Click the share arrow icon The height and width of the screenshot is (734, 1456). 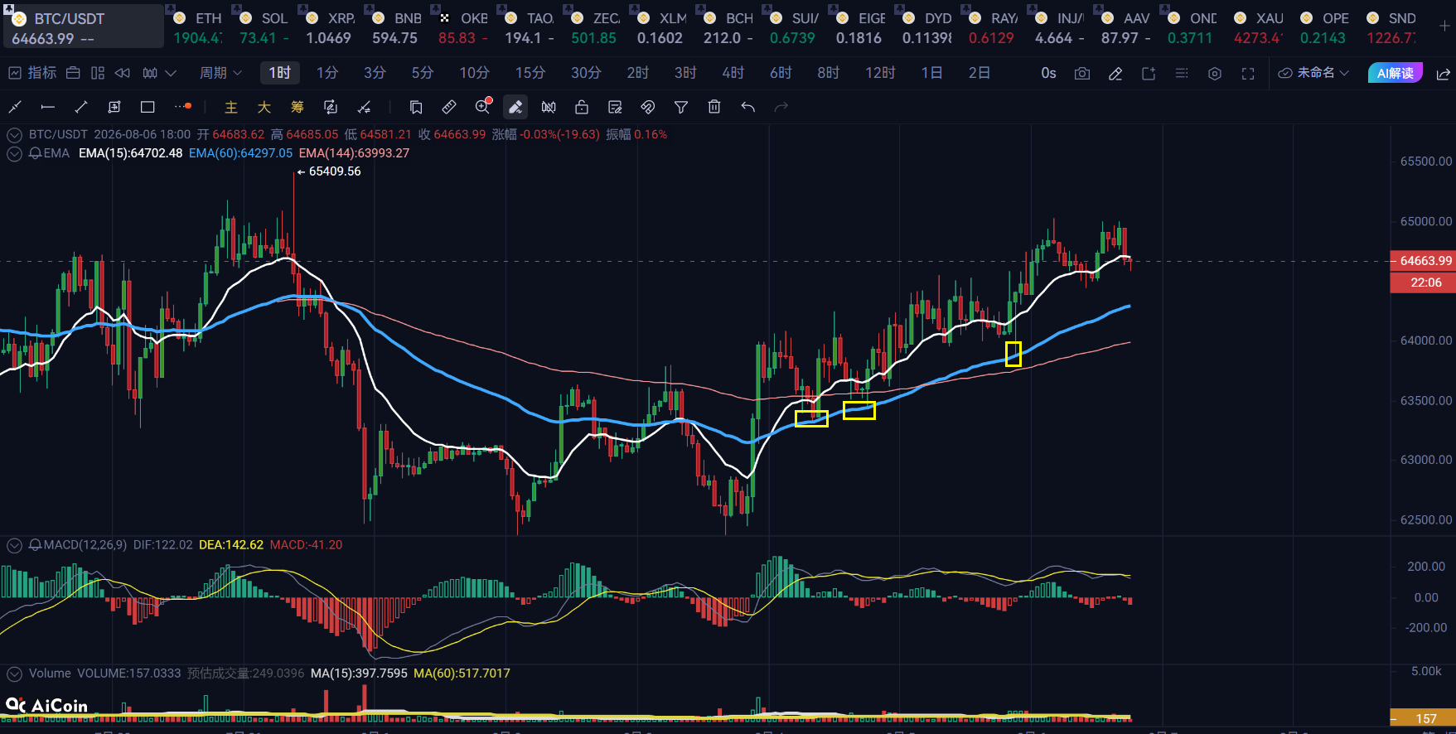1443,73
